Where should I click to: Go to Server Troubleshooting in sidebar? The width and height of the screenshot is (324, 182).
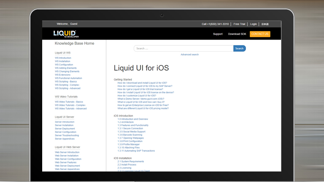click(67, 136)
